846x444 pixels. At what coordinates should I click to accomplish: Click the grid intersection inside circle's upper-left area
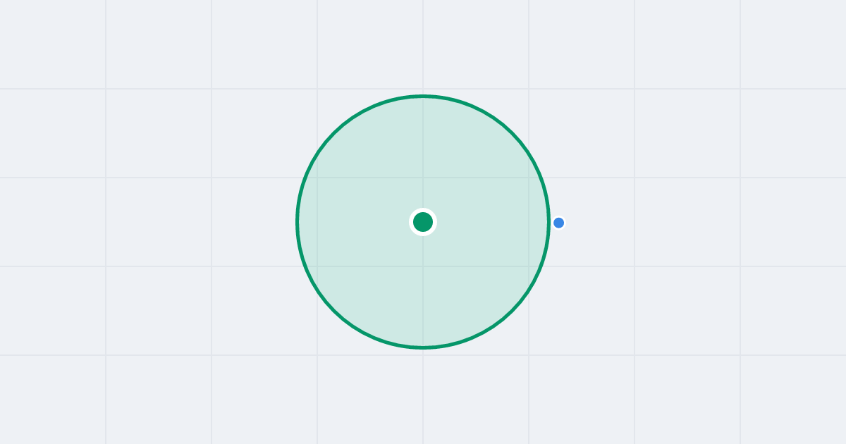pos(317,178)
